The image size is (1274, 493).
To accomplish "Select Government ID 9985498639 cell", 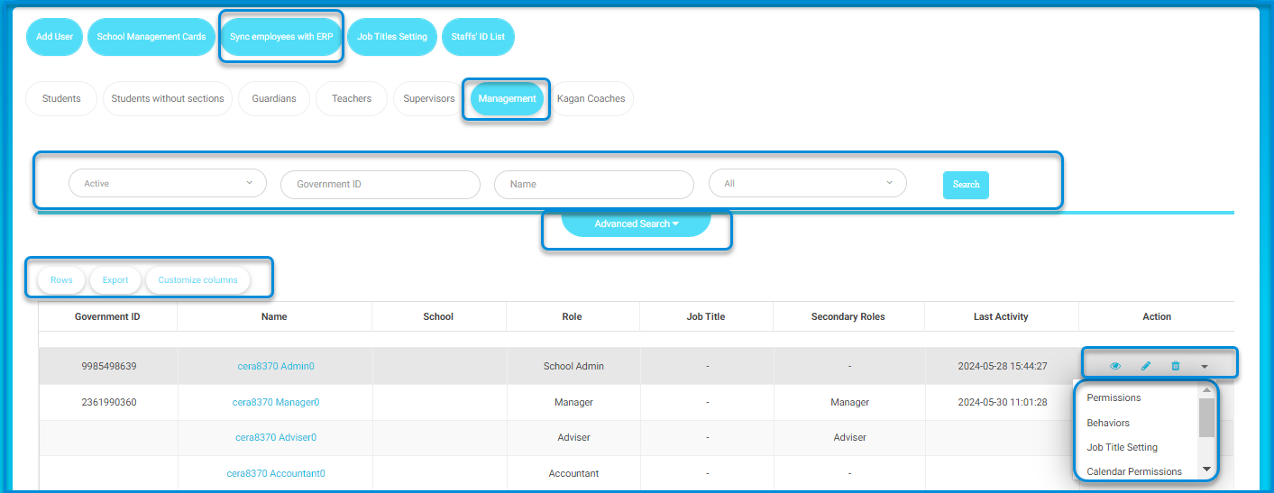I will point(107,367).
